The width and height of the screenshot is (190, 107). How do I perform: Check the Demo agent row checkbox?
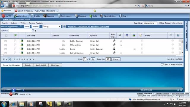click(x=6, y=49)
